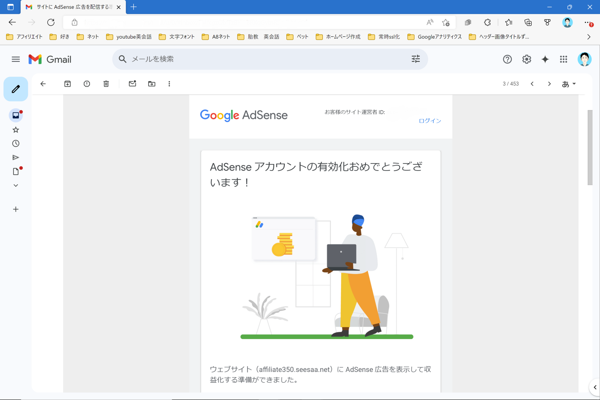Open the 常時ssl化 bookmark folder
Screen dimensions: 600x400
point(384,37)
